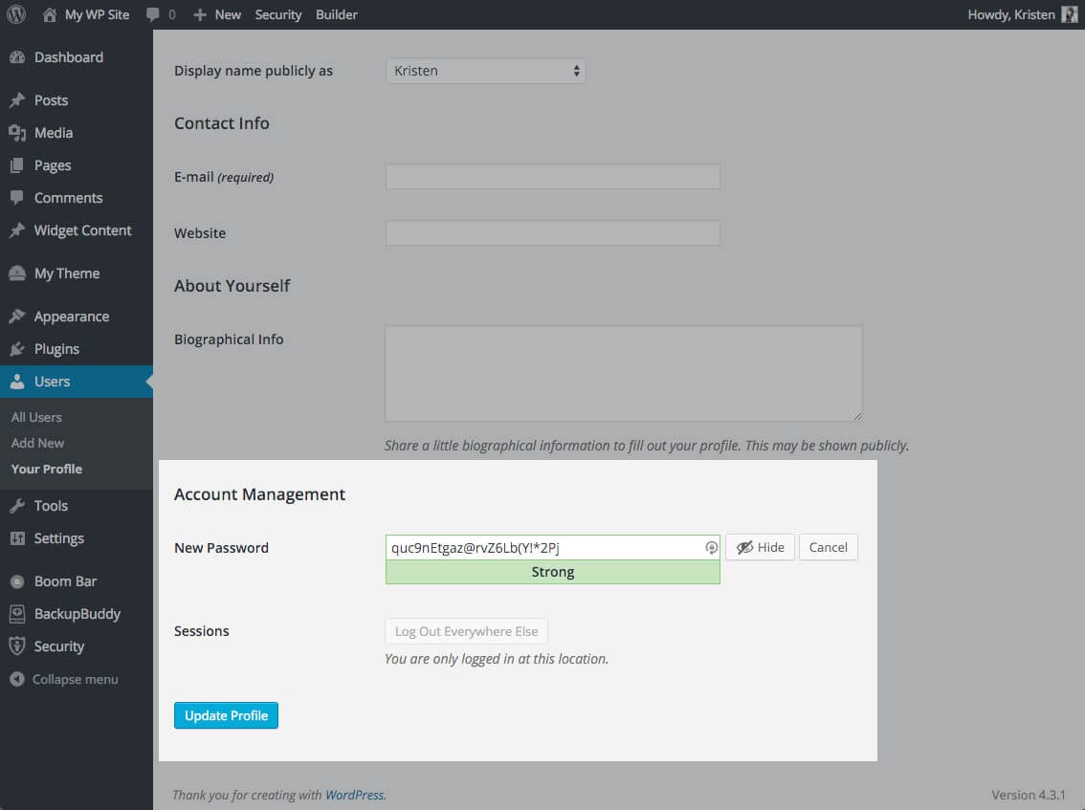The width and height of the screenshot is (1085, 810).
Task: Open the Media menu item
Action: click(77, 133)
